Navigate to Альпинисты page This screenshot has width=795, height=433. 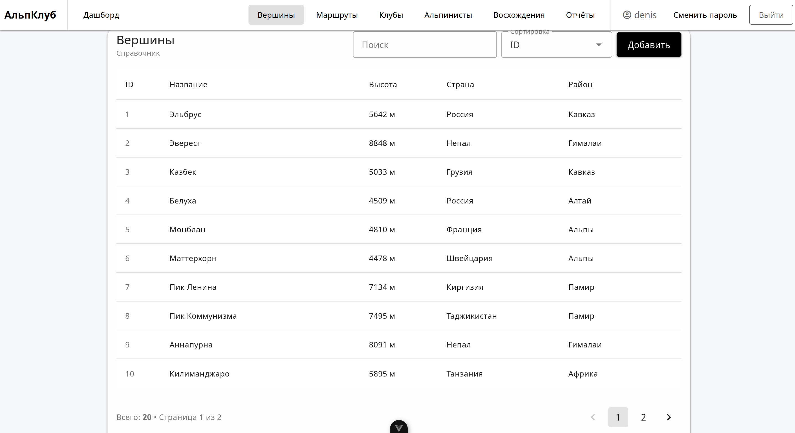(x=448, y=15)
